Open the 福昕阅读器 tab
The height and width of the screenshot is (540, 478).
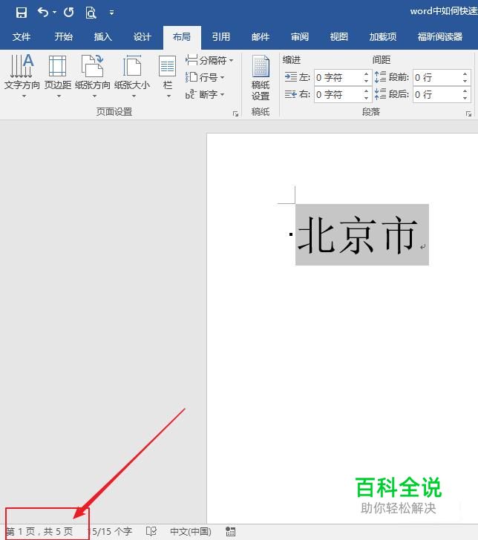[x=439, y=36]
